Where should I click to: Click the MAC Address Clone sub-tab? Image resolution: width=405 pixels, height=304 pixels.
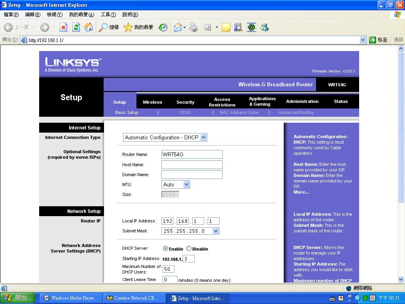tap(239, 112)
